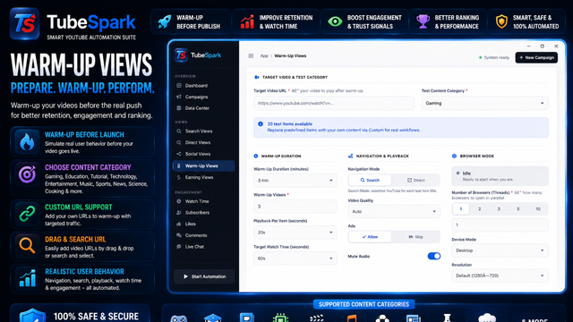
Task: Select Search navigation mode
Action: [370, 180]
